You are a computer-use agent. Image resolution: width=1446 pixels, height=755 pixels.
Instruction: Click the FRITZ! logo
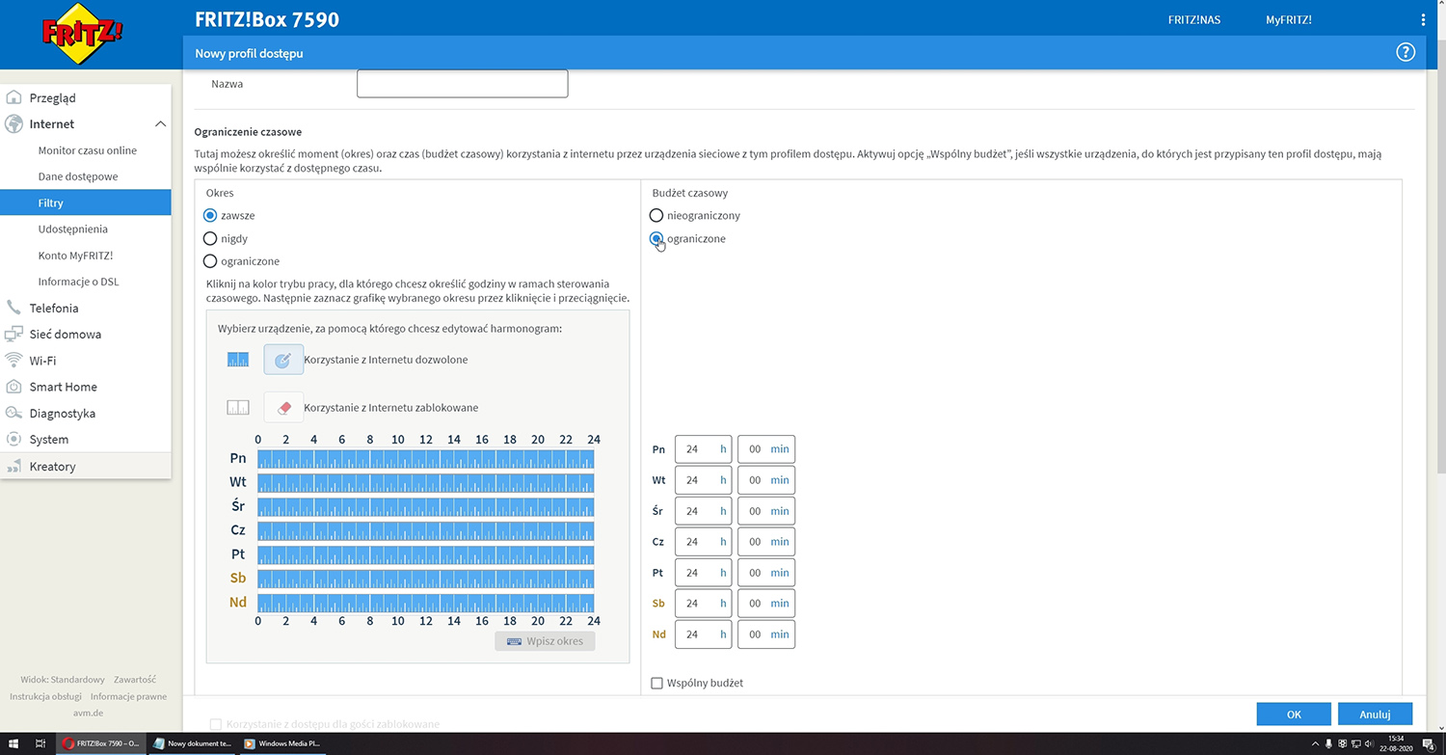click(x=83, y=34)
